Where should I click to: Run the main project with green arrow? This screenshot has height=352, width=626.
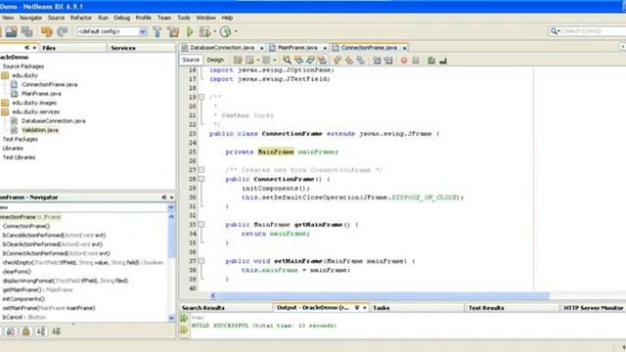190,31
